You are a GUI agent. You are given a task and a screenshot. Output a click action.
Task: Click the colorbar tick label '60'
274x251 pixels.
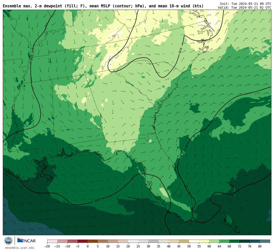click(209, 246)
